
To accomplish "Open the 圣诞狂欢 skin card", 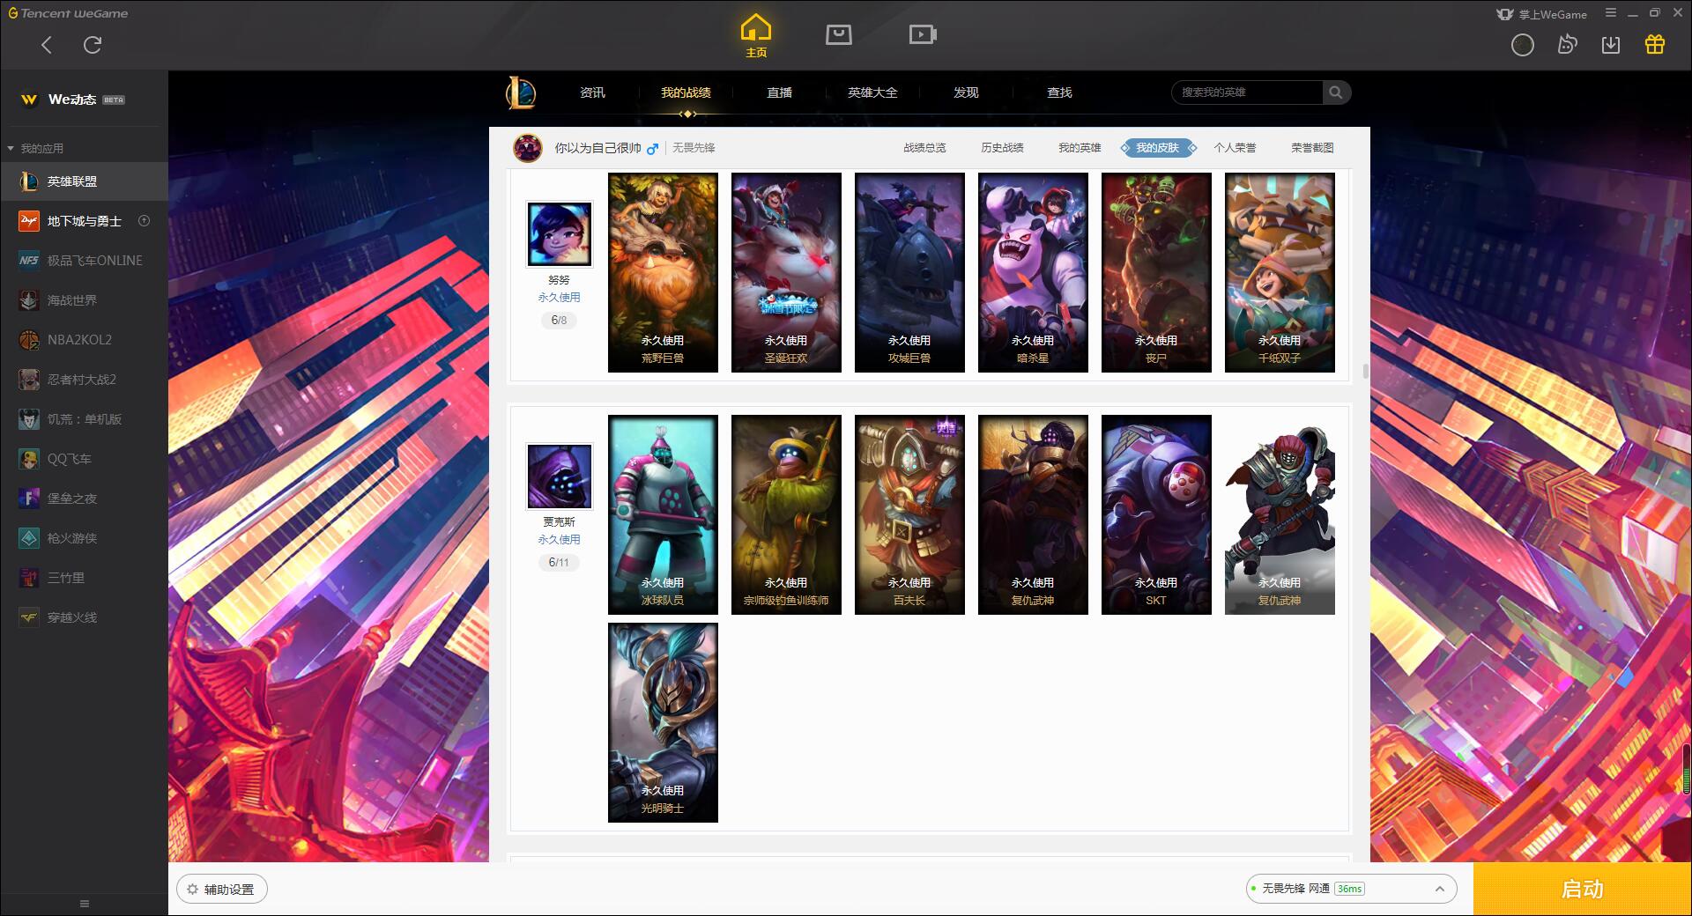I will [786, 272].
